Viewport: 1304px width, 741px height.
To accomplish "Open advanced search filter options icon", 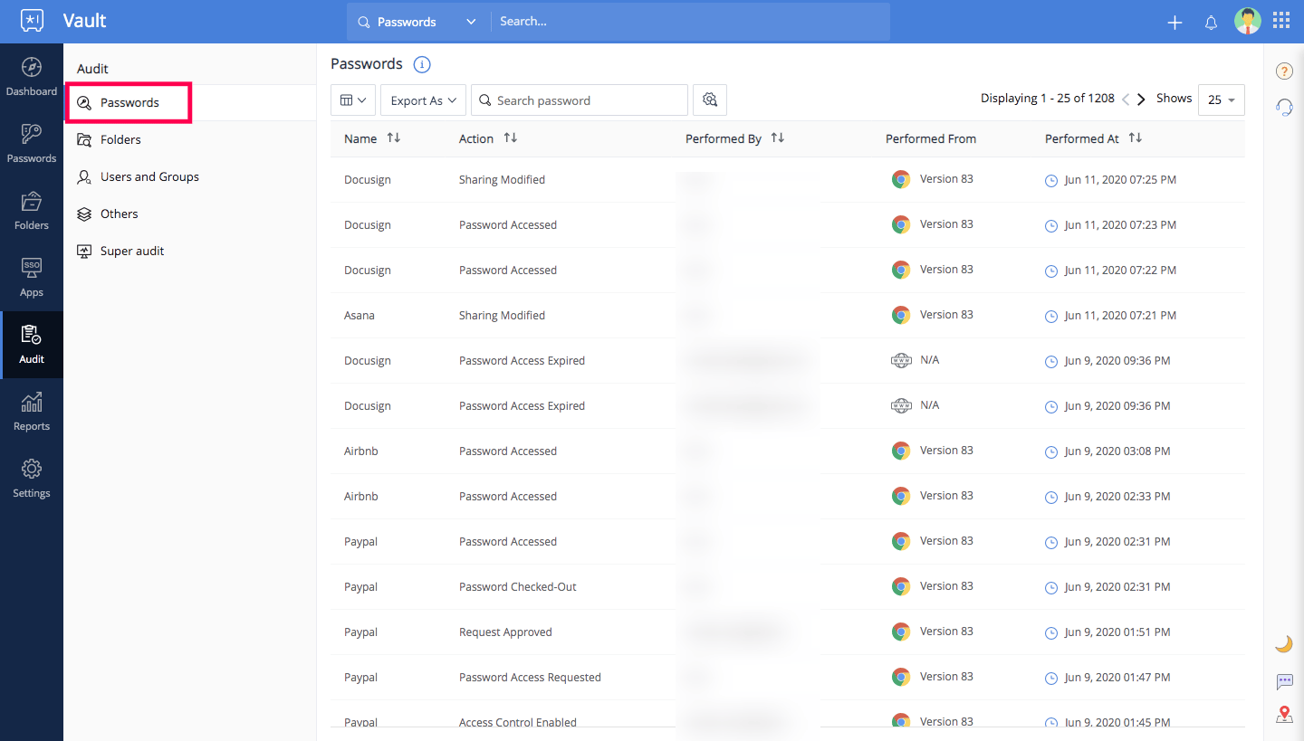I will pyautogui.click(x=709, y=100).
